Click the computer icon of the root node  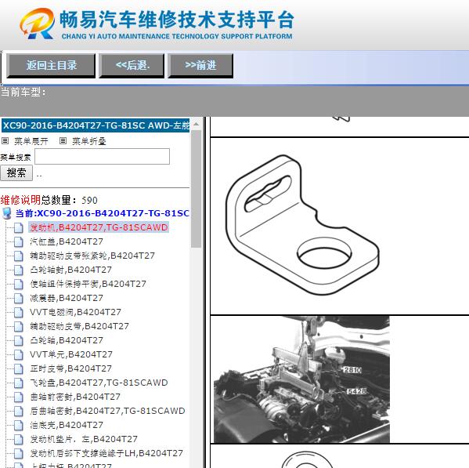pyautogui.click(x=6, y=213)
